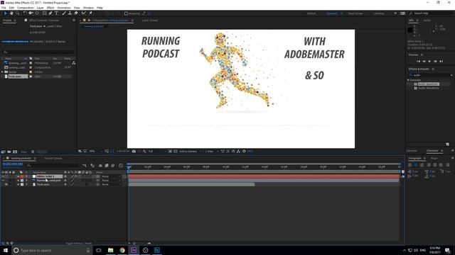Select the Clone Stamp tool
Screen dimensions: 455x255
(x=70, y=13)
